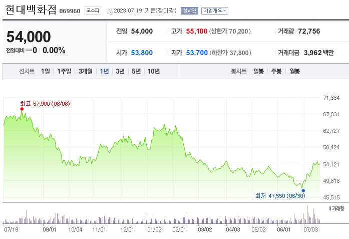349x239 pixels.
Task: Select the 1일 line chart tab
Action: click(x=46, y=71)
